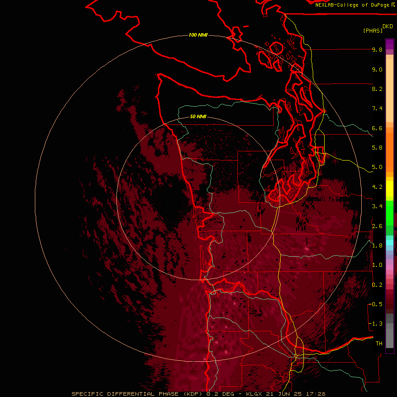The height and width of the screenshot is (397, 397).
Task: Select the 2.6 legend value
Action: (377, 226)
